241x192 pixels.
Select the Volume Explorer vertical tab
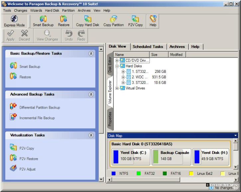pyautogui.click(x=110, y=92)
